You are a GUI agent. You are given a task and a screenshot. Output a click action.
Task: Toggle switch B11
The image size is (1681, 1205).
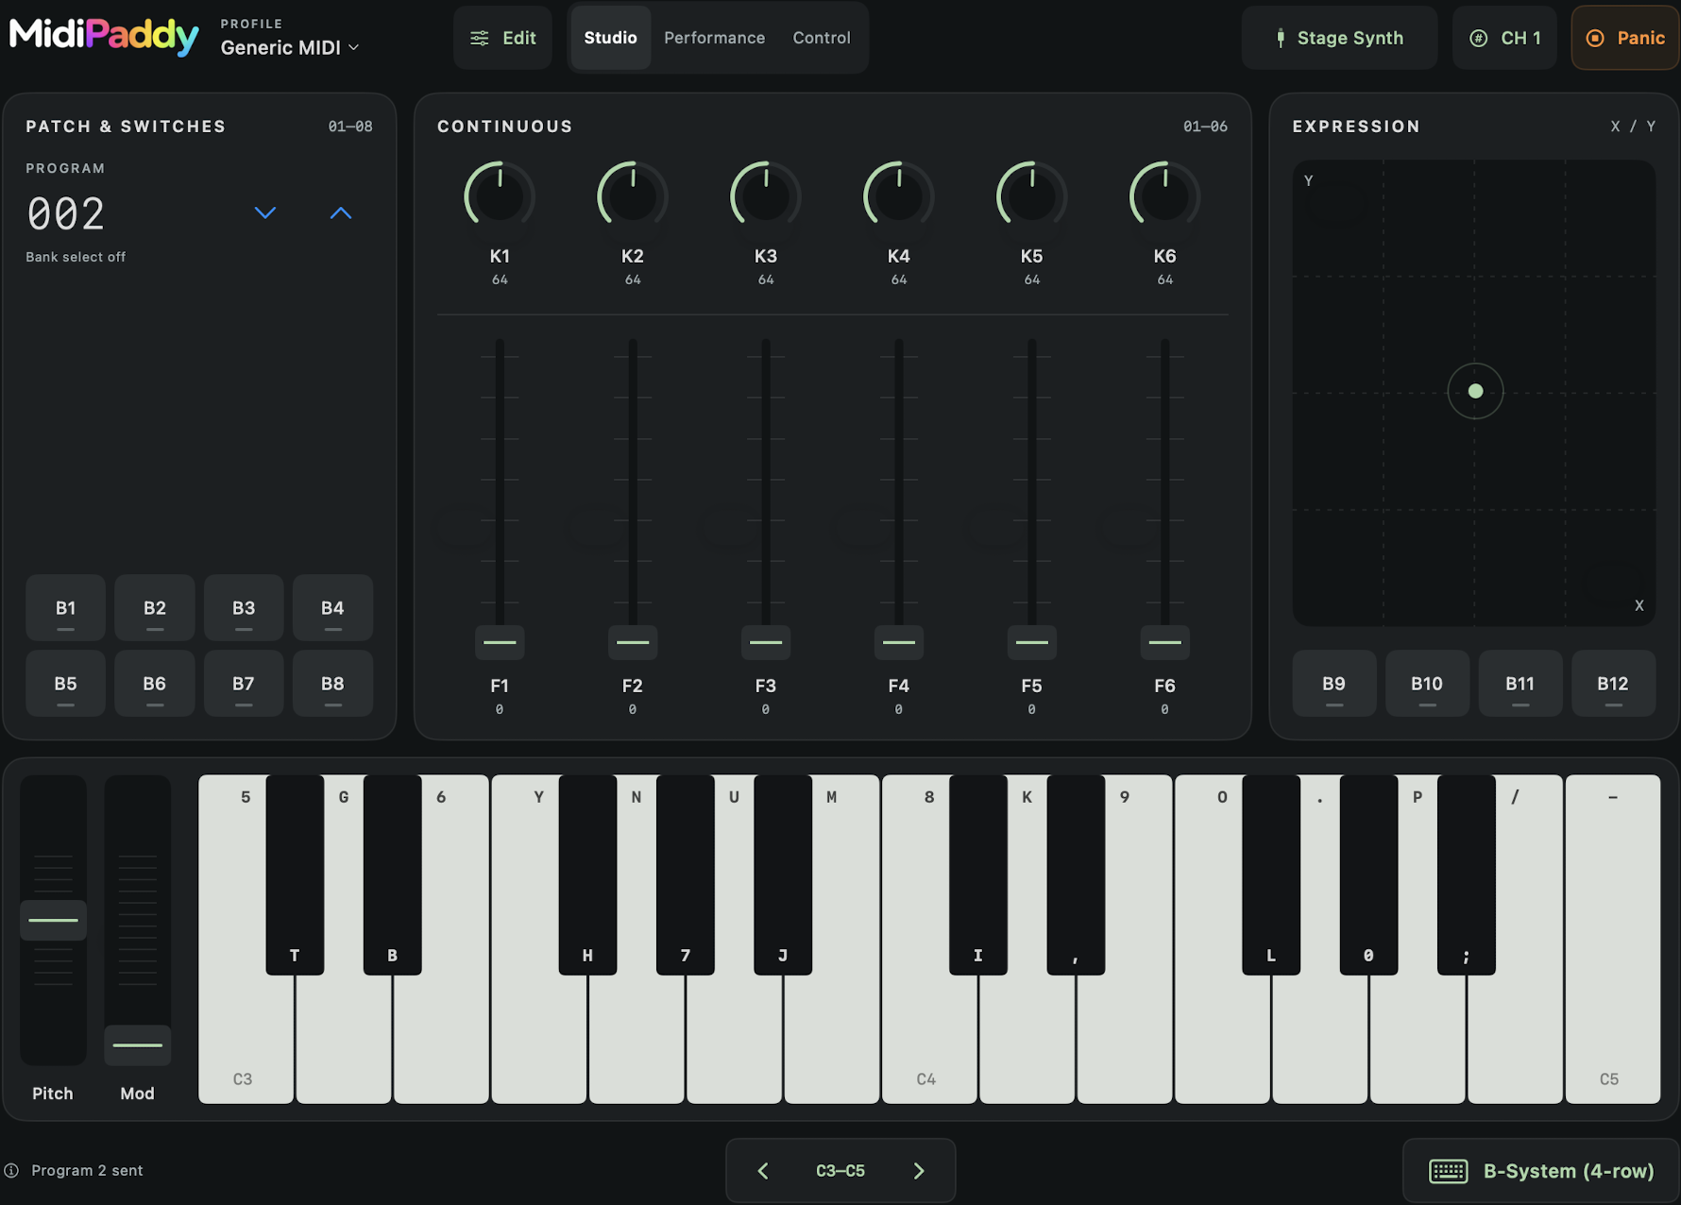1520,684
